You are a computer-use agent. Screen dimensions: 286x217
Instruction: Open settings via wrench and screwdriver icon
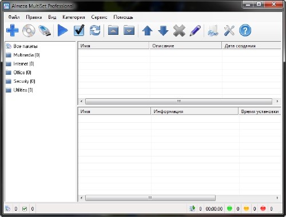(x=229, y=30)
